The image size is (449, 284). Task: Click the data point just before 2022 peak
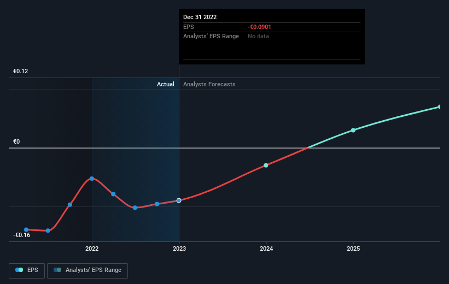[70, 204]
